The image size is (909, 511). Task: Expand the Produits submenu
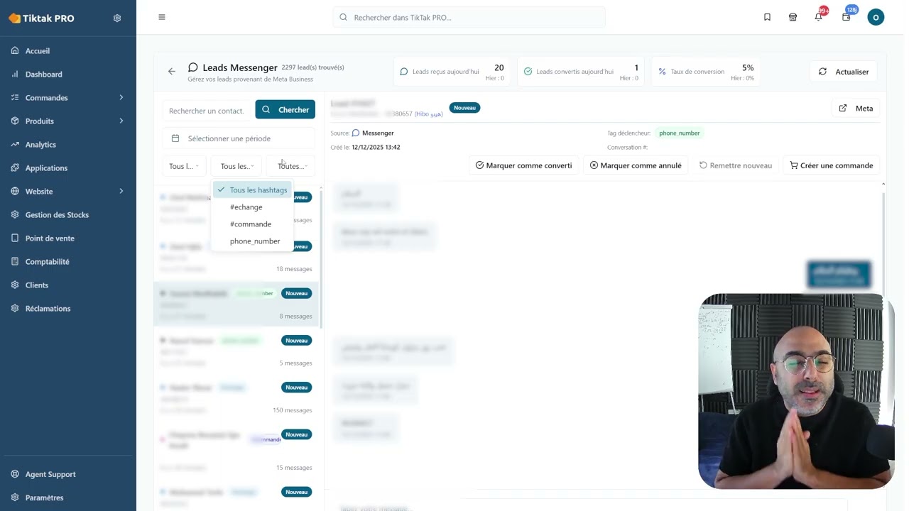[x=121, y=121]
